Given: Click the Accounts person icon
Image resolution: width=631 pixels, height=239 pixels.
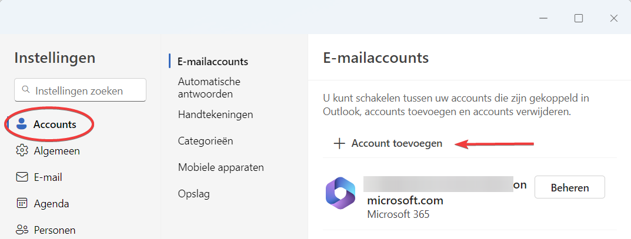Looking at the screenshot, I should coord(22,124).
